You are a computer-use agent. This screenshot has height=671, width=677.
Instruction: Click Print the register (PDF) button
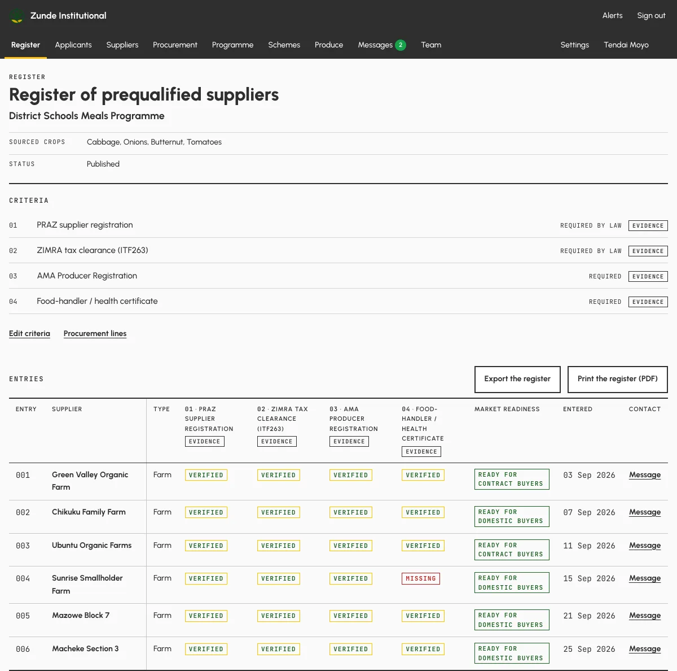618,379
